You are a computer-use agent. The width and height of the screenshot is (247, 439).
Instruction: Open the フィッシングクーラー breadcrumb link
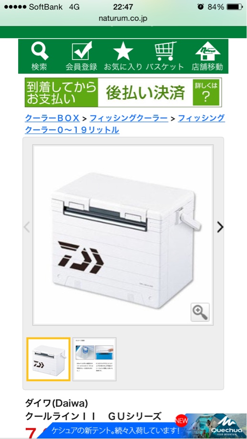coord(129,118)
